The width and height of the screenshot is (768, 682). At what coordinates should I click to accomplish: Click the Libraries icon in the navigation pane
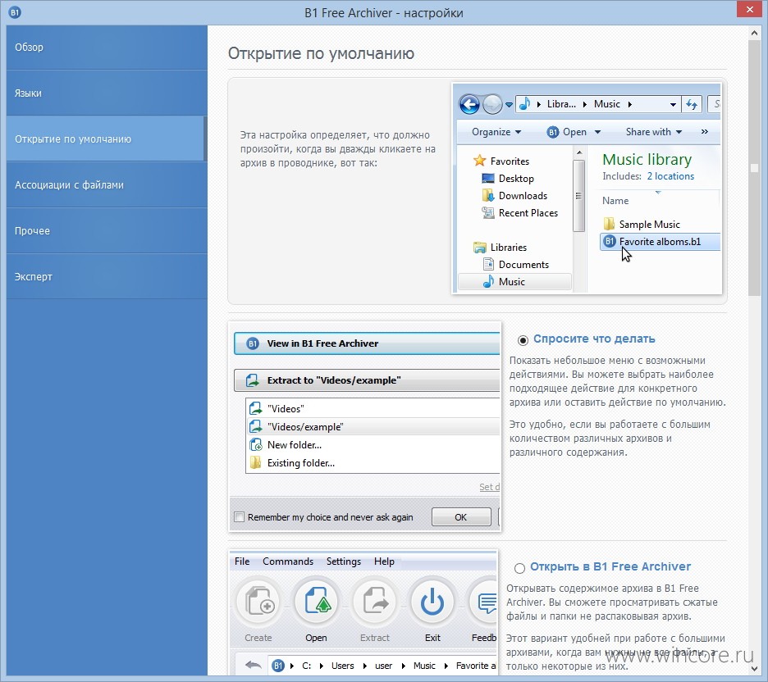coord(480,248)
